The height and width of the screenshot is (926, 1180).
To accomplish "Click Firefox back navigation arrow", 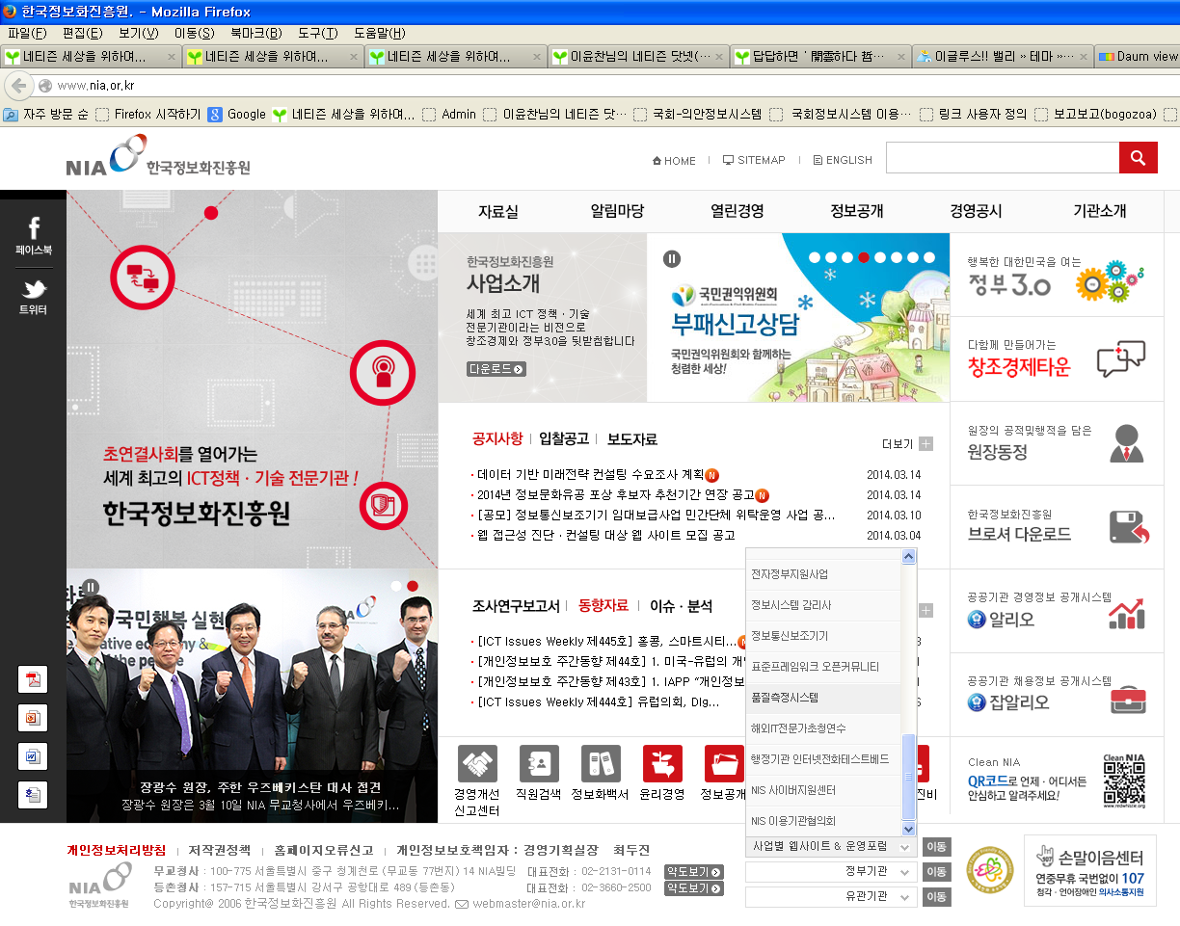I will (17, 85).
